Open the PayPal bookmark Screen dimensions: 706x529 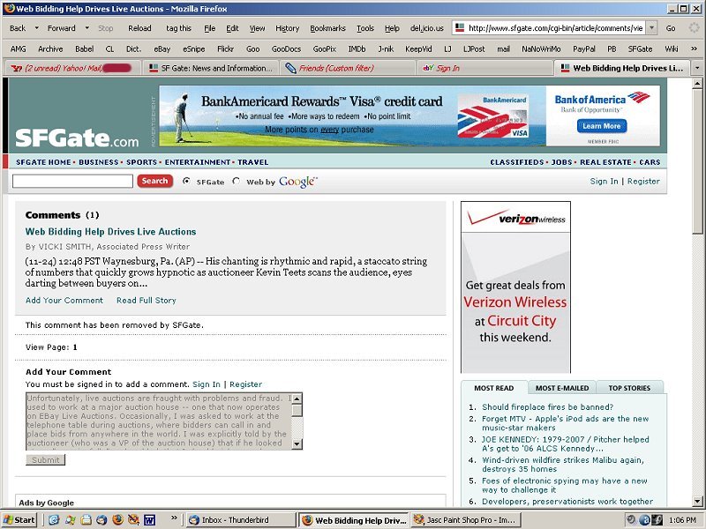click(584, 48)
